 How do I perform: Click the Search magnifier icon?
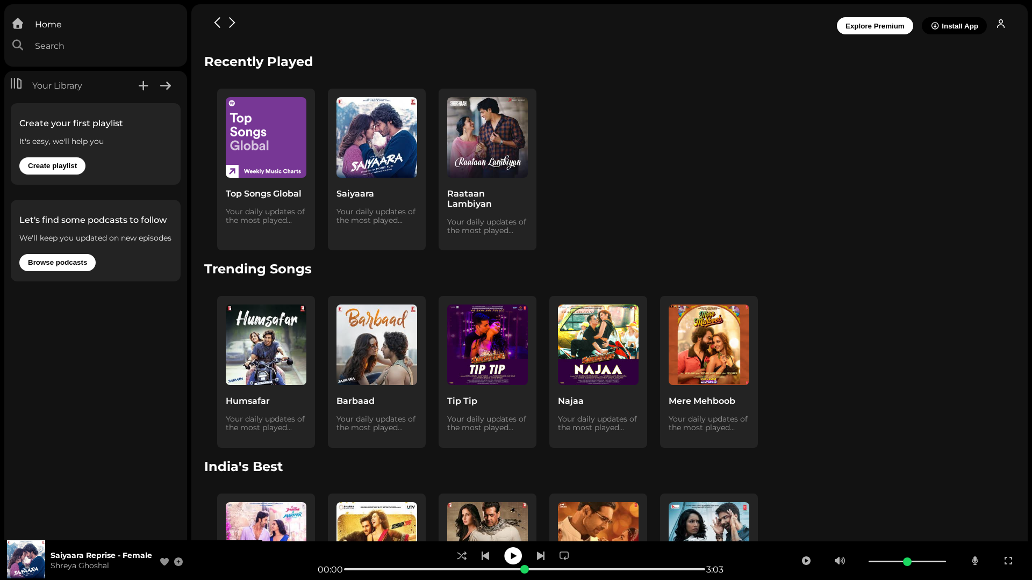(18, 45)
